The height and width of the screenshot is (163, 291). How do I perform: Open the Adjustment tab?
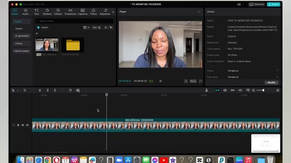tap(105, 12)
